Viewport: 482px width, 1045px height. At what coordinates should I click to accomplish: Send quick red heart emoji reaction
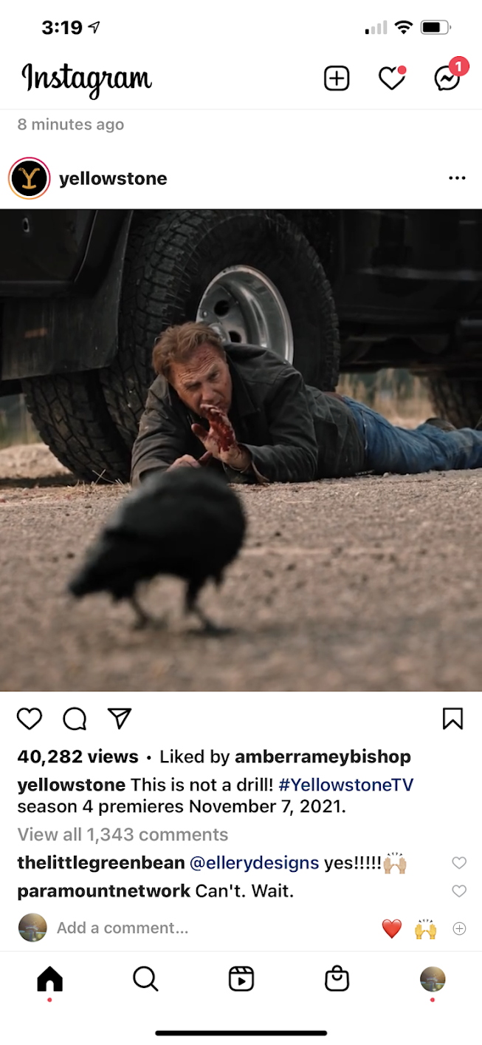coord(392,928)
